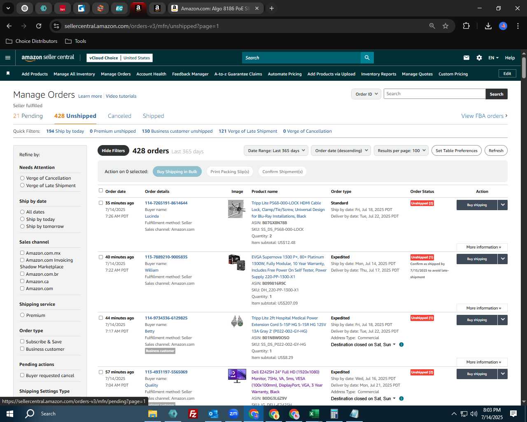Open Calculator from the taskbar
Viewport: 527px width, 422px height.
point(334,414)
